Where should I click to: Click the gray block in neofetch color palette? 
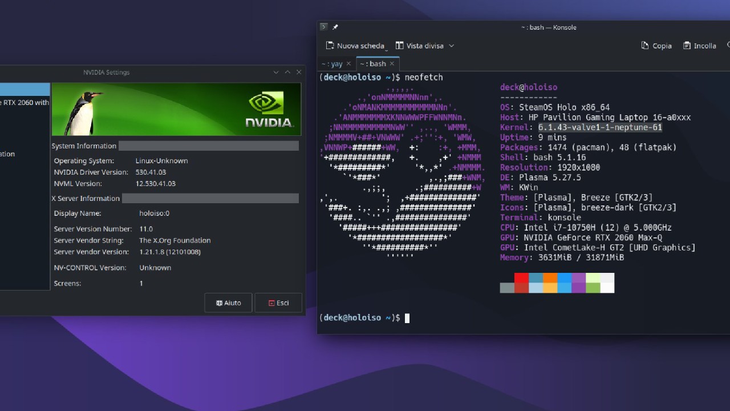507,288
